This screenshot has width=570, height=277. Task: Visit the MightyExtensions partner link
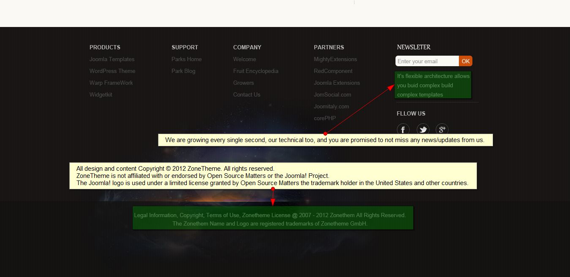(x=335, y=59)
